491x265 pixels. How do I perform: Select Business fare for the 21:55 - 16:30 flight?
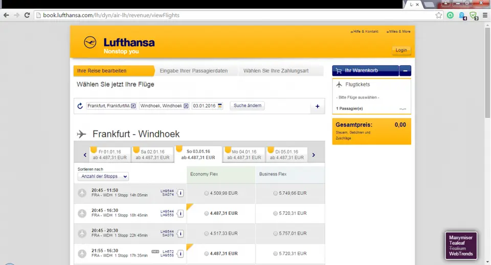pyautogui.click(x=275, y=253)
